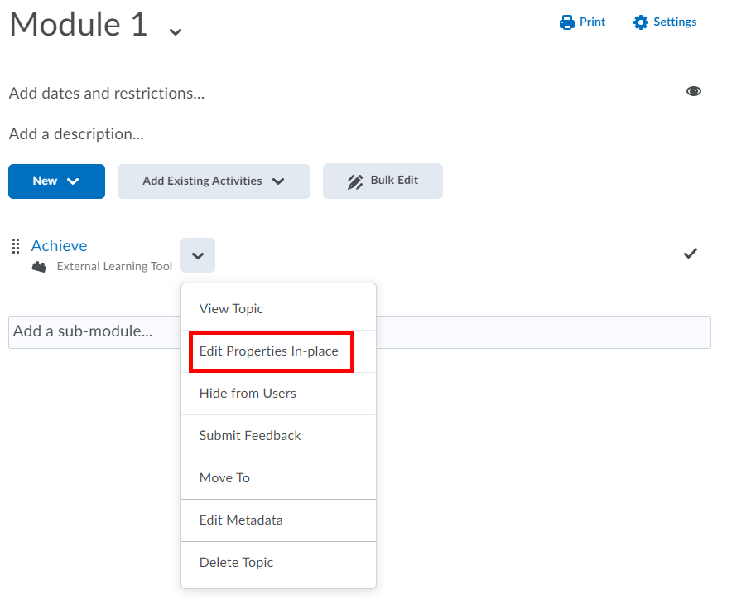Choose Edit Properties In-place from the menu
The width and height of the screenshot is (746, 600).
click(x=270, y=351)
